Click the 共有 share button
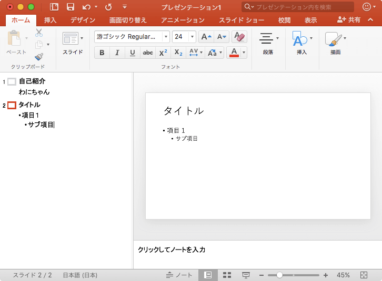The image size is (382, 281). tap(349, 20)
